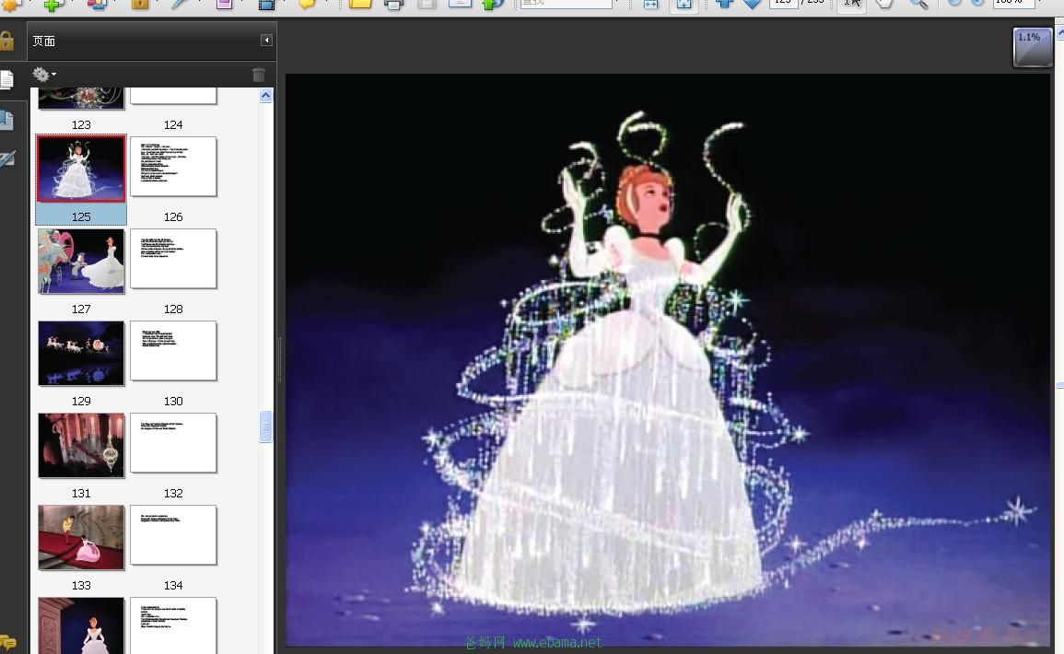Click the trash icon to delete selected page

[259, 75]
